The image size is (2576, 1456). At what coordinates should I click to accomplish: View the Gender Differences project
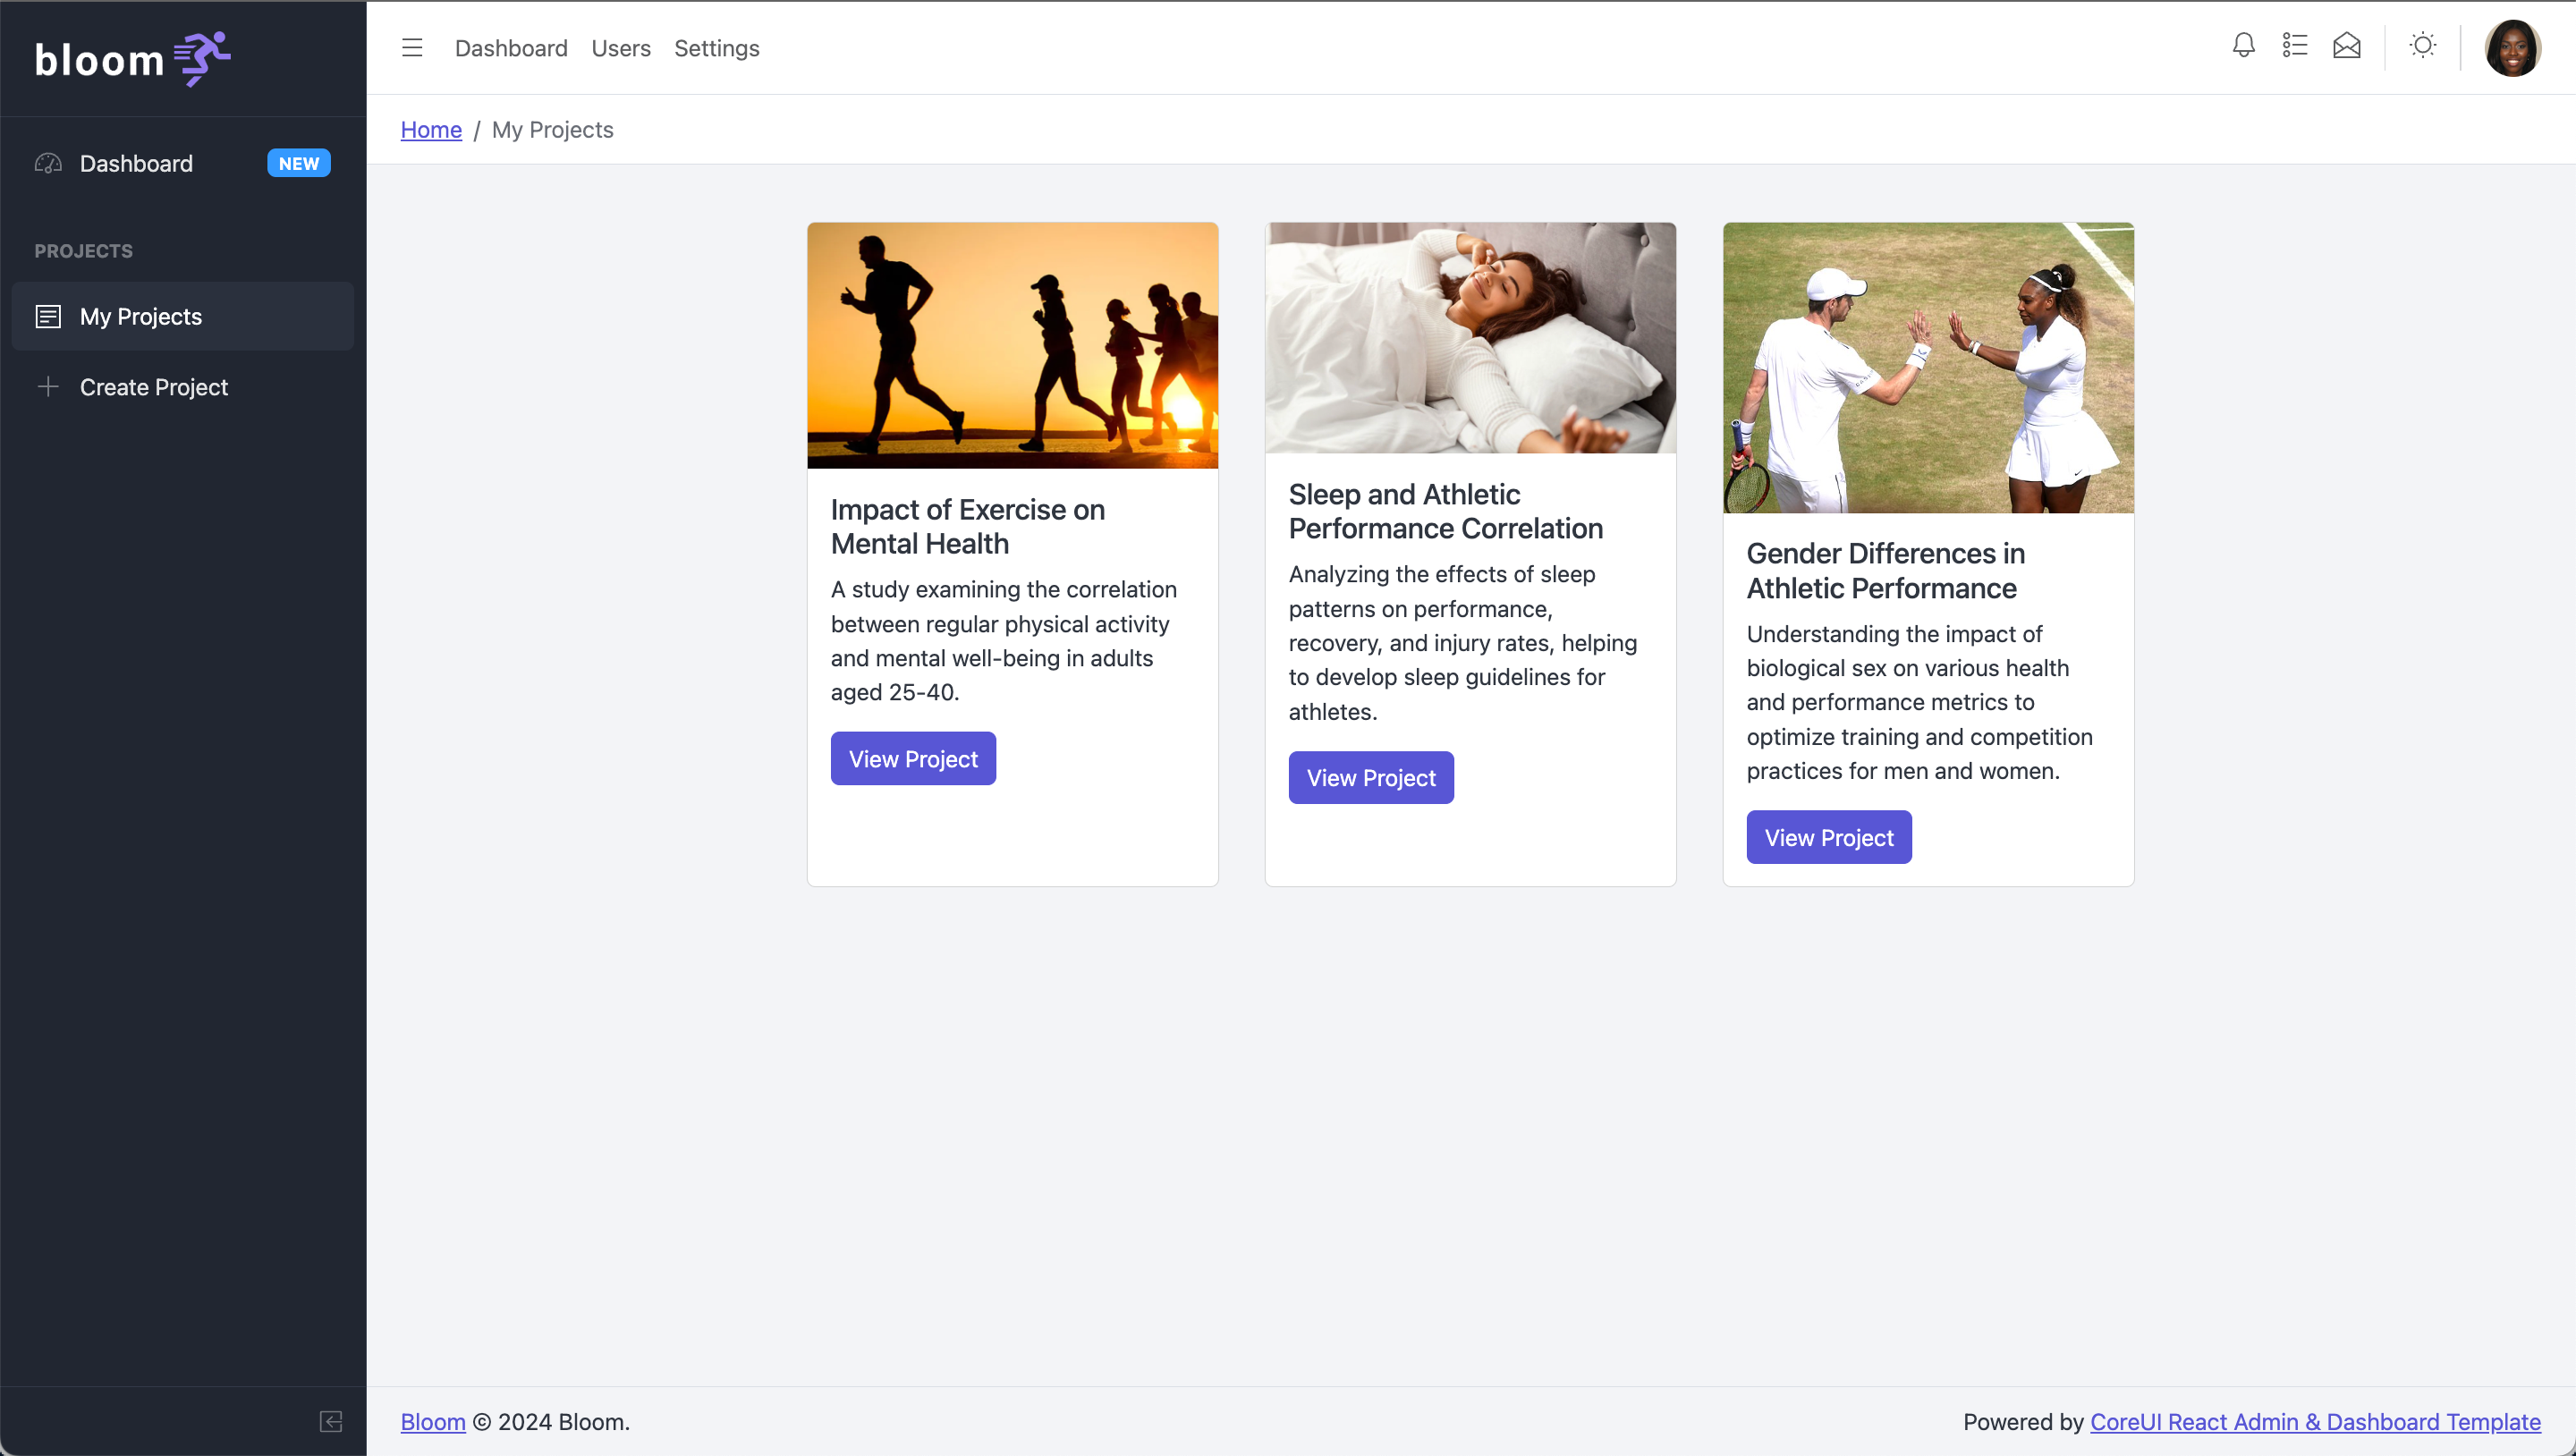tap(1828, 838)
